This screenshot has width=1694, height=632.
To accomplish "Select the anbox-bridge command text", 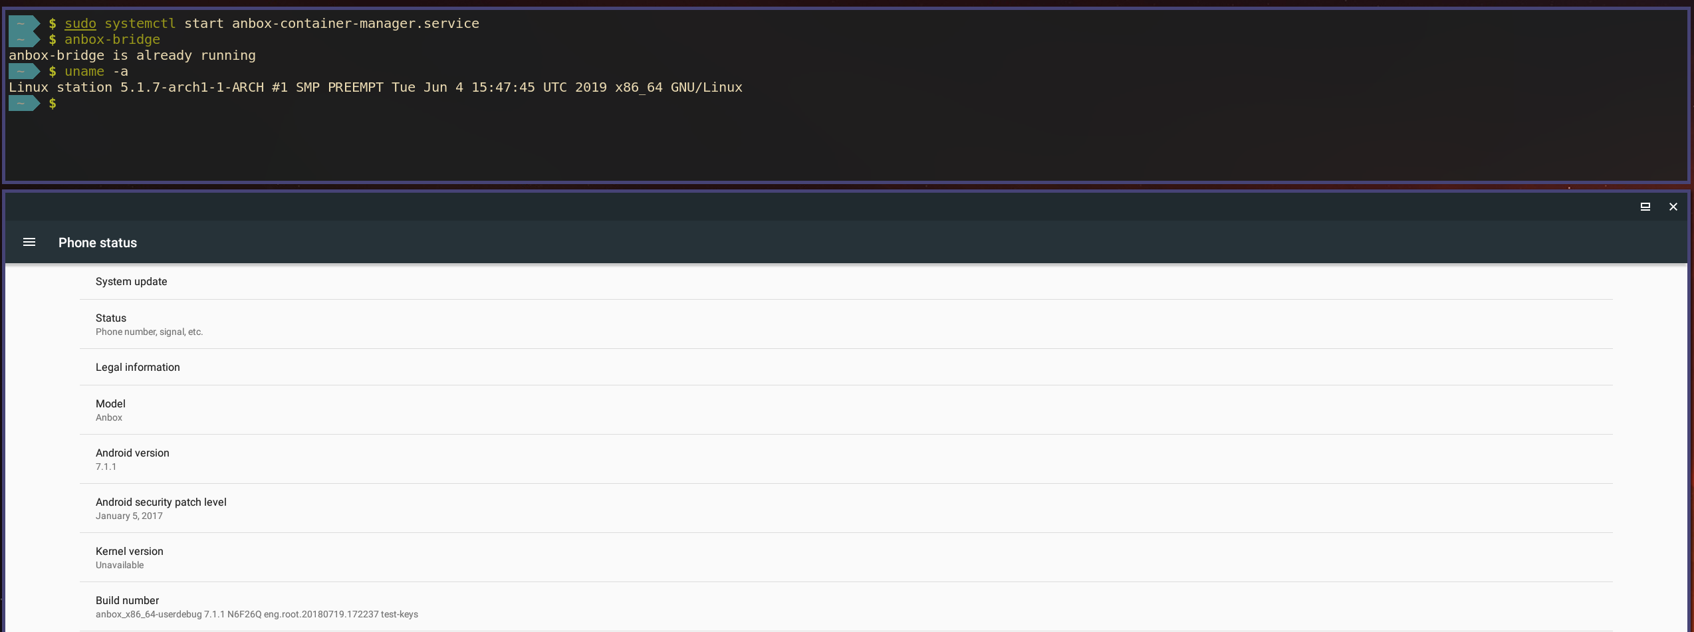I will 112,39.
